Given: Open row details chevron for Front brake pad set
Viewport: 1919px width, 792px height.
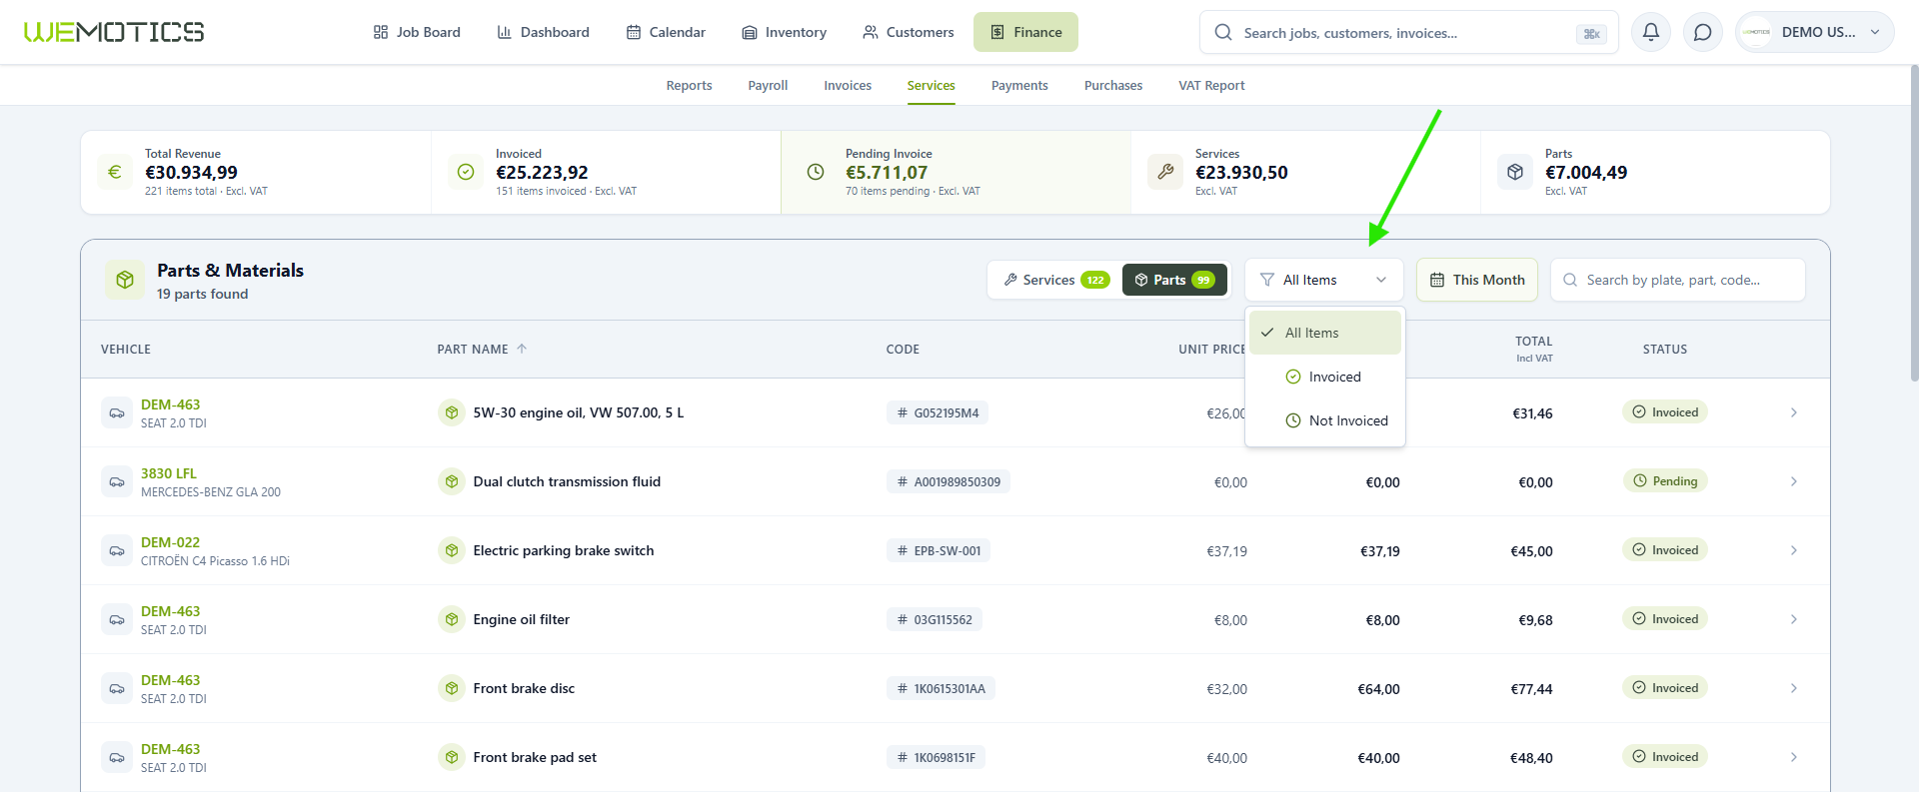Looking at the screenshot, I should [x=1794, y=757].
